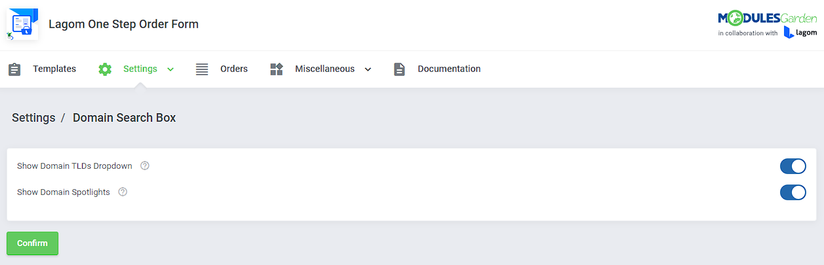
Task: Click help icon beside Show Domain TLDs Dropdown
Action: 145,166
